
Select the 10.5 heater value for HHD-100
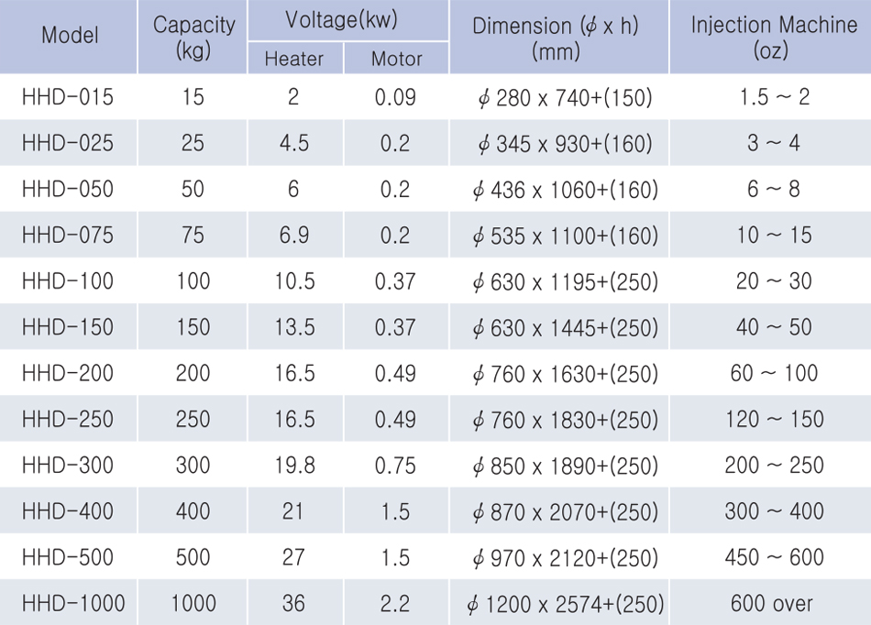coord(294,281)
